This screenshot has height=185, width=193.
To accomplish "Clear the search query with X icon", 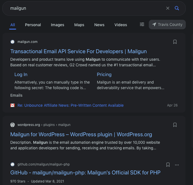I will coord(168,8).
